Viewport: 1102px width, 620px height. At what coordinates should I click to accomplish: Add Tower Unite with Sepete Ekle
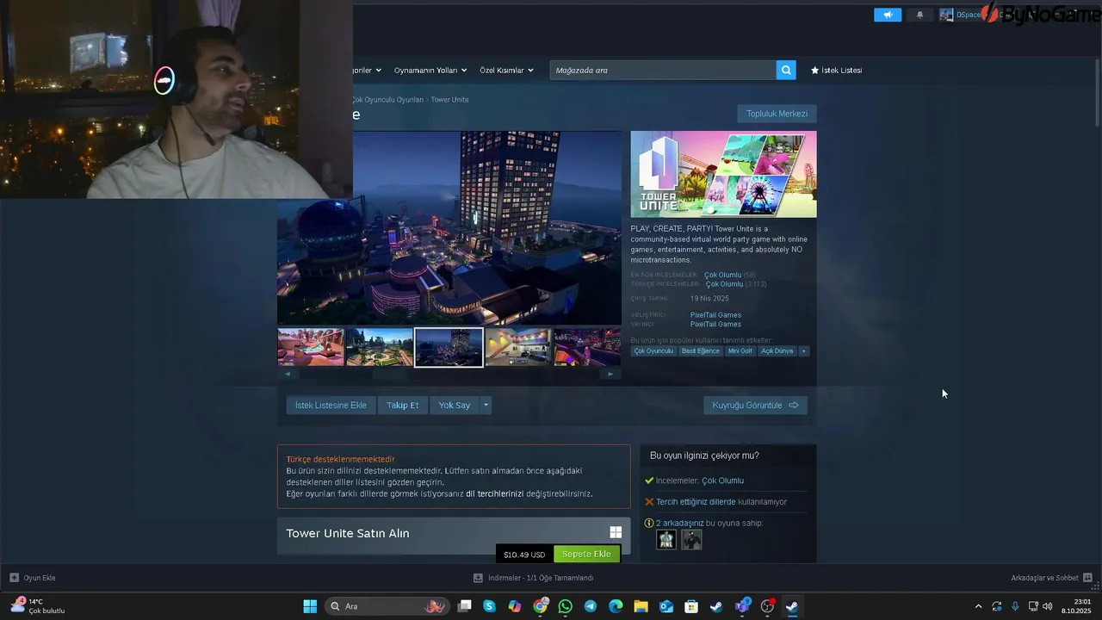click(586, 554)
